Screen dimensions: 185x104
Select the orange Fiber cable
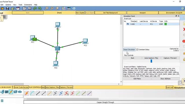[x=49, y=93]
